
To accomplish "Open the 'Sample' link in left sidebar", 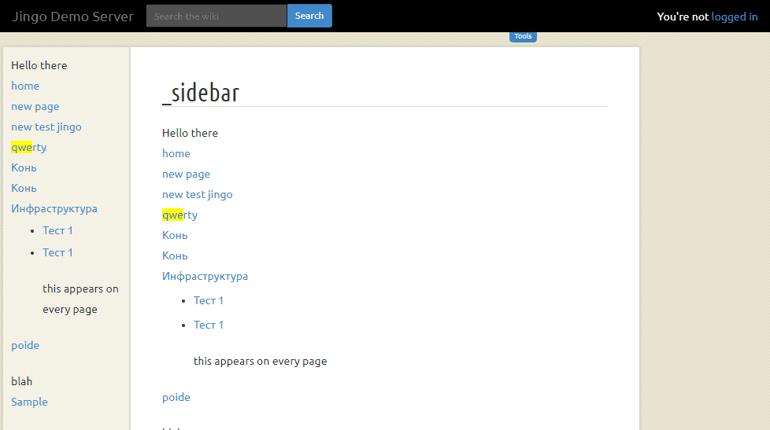I will [29, 402].
